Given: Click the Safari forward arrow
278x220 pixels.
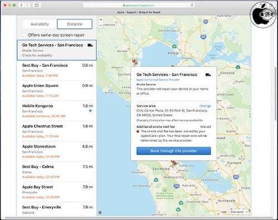Looking at the screenshot, I should (x=27, y=5).
